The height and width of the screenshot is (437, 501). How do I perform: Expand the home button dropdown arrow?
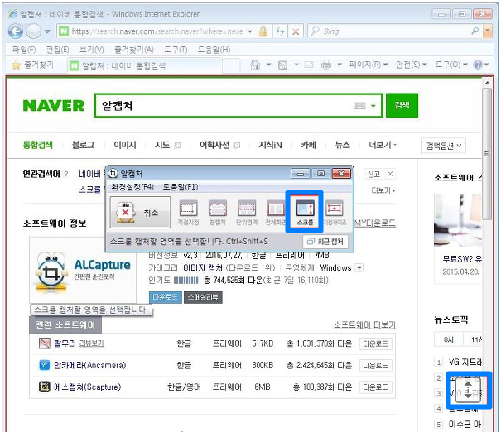pos(268,65)
